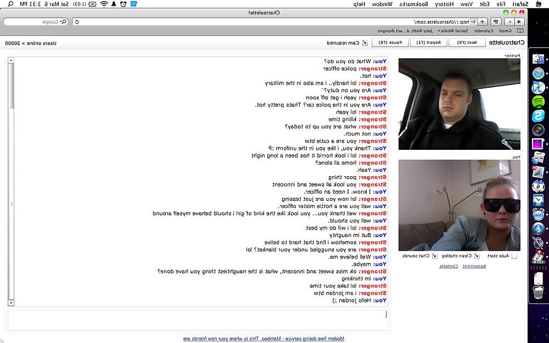Viewport: 549px width, 343px height.
Task: Click the 'i am jordan btw' message
Action: point(335,293)
